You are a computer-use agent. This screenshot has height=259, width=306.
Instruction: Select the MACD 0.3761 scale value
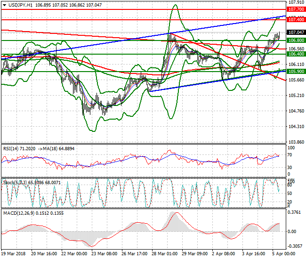pyautogui.click(x=294, y=212)
